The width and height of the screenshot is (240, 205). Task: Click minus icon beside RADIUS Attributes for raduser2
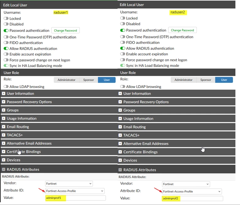pos(120,170)
